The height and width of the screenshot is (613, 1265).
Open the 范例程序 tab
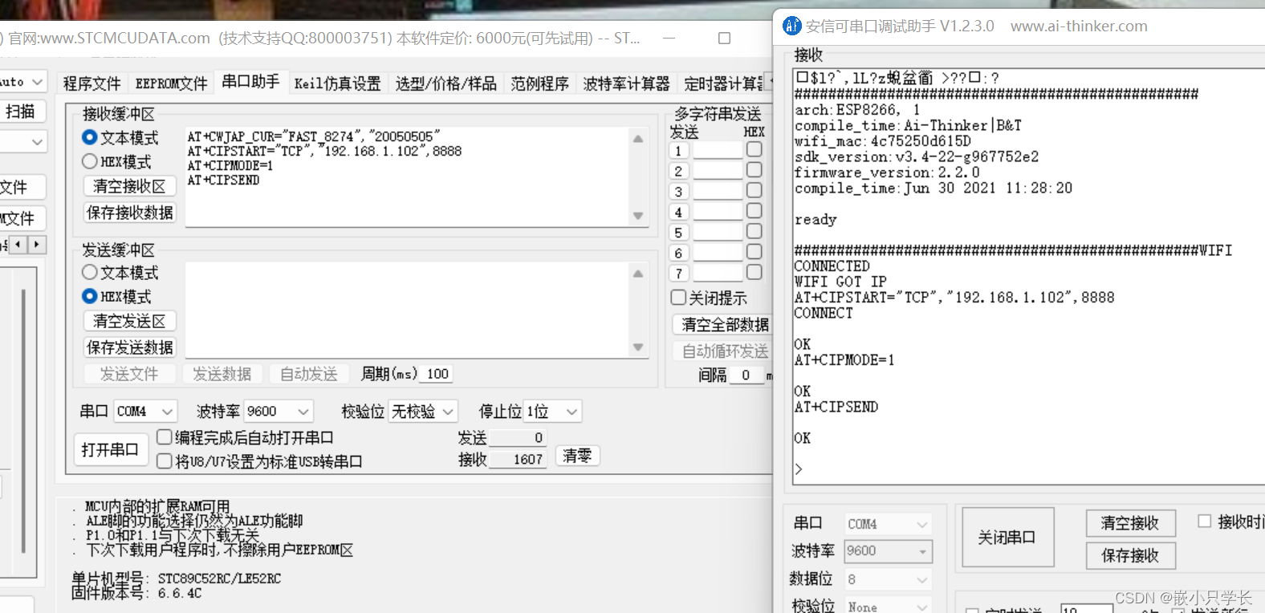[x=539, y=83]
